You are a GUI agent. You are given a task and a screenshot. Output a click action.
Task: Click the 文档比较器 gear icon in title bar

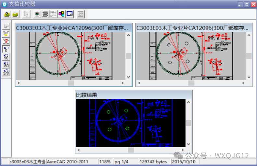pyautogui.click(x=5, y=4)
